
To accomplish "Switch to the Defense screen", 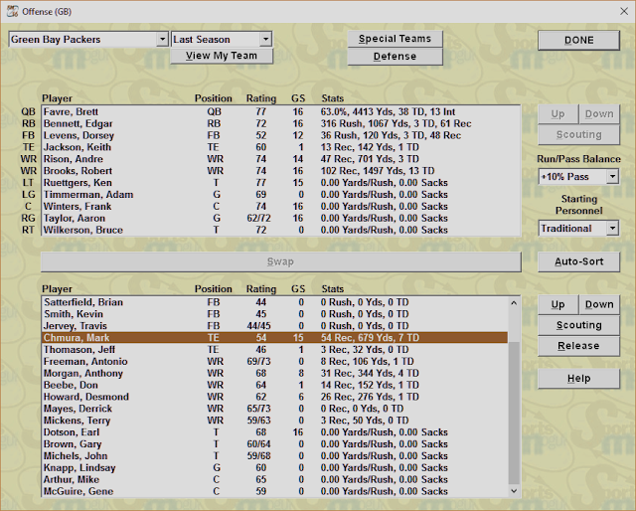I will pos(395,57).
